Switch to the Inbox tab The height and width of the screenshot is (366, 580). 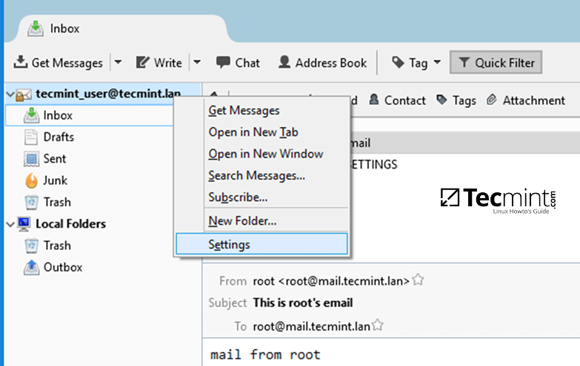tap(122, 28)
